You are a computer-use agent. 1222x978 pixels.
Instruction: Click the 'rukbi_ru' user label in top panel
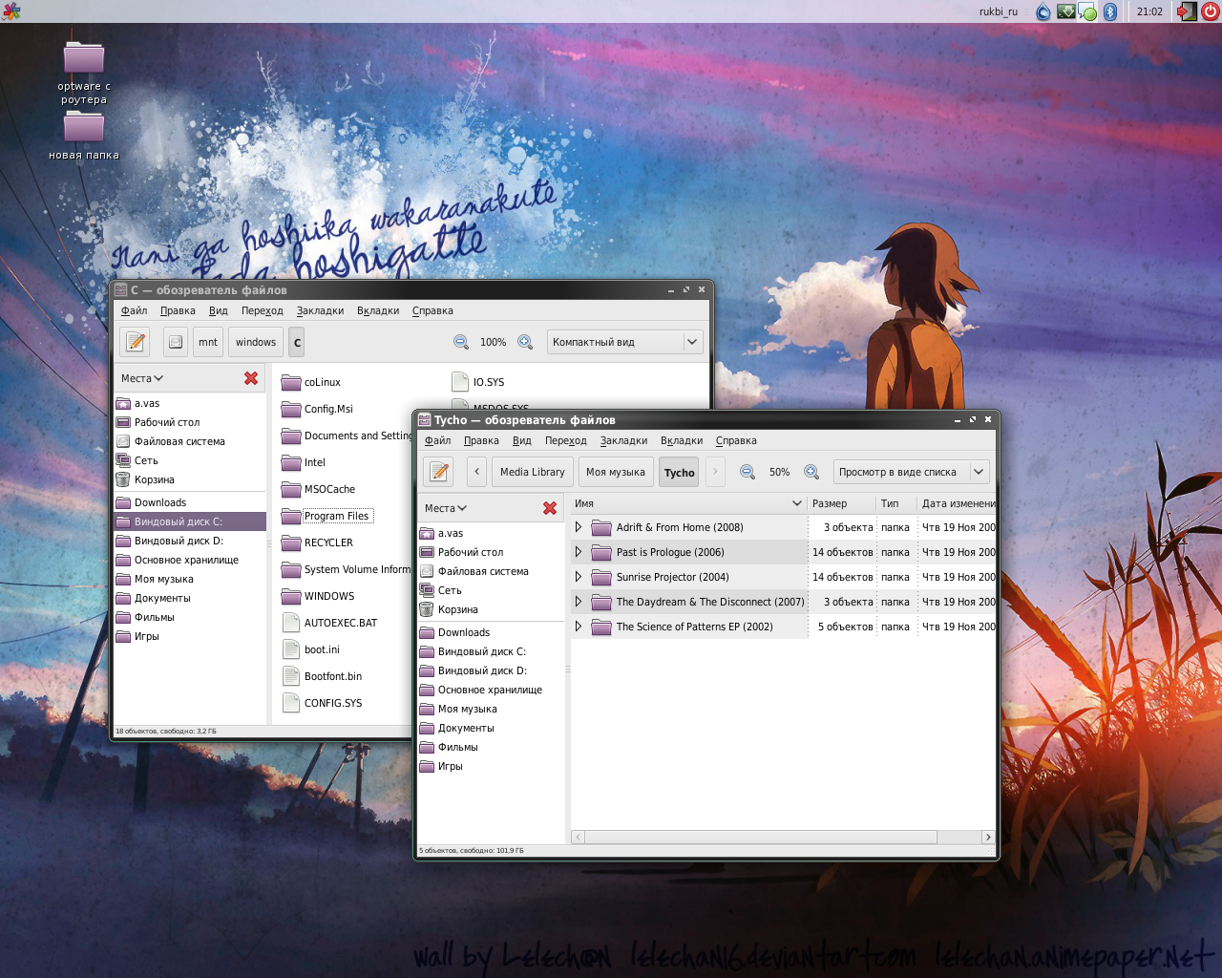[x=998, y=11]
